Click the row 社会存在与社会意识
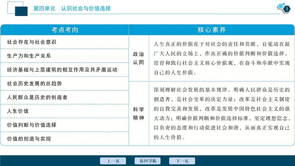 point(65,42)
